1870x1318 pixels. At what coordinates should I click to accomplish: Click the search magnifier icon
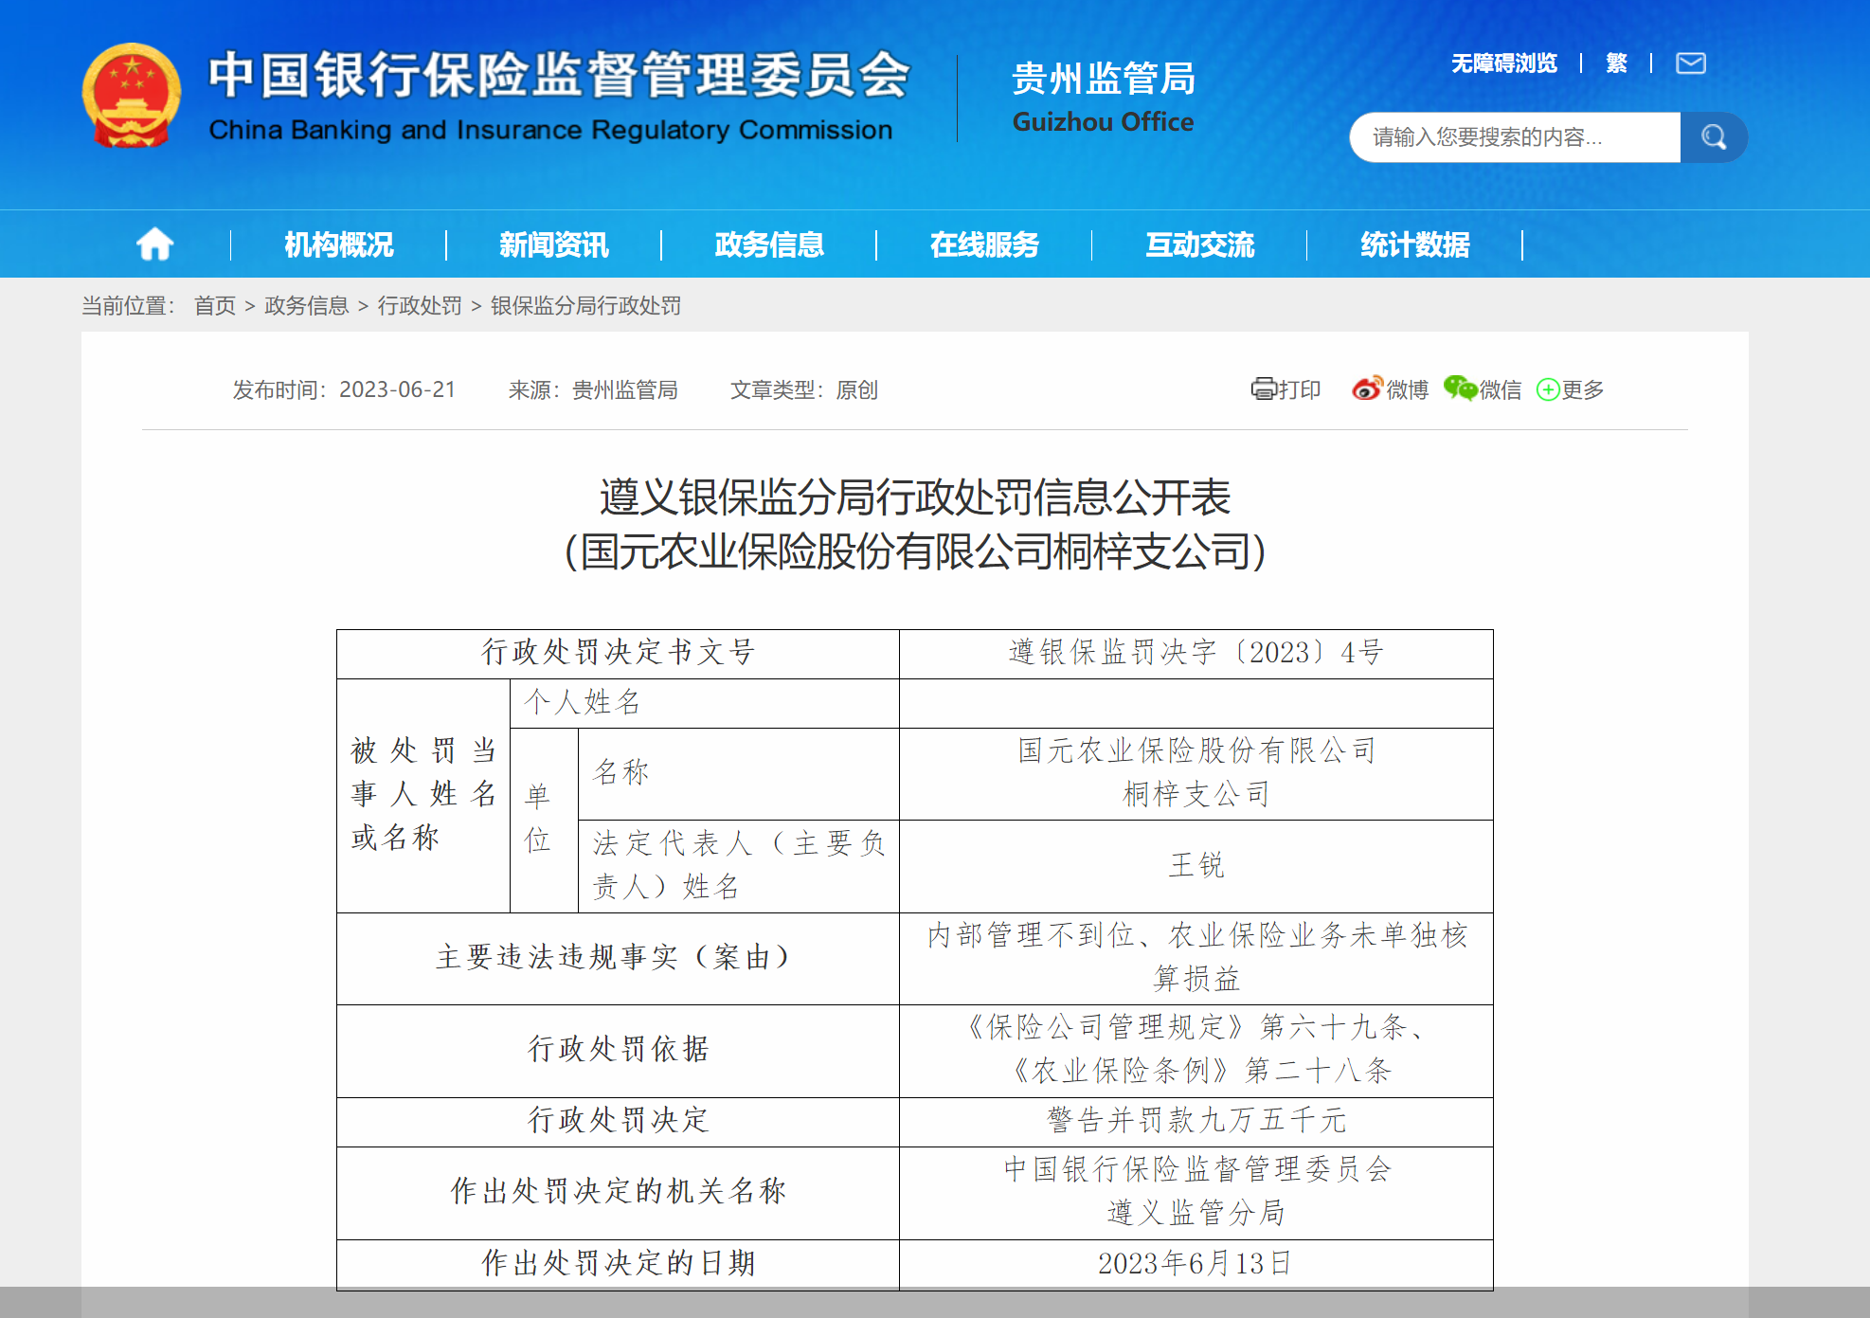(1715, 136)
